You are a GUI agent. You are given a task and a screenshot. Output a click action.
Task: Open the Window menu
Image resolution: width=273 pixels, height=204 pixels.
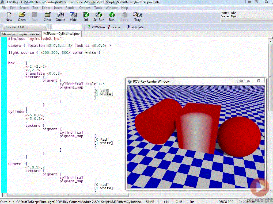click(x=112, y=8)
